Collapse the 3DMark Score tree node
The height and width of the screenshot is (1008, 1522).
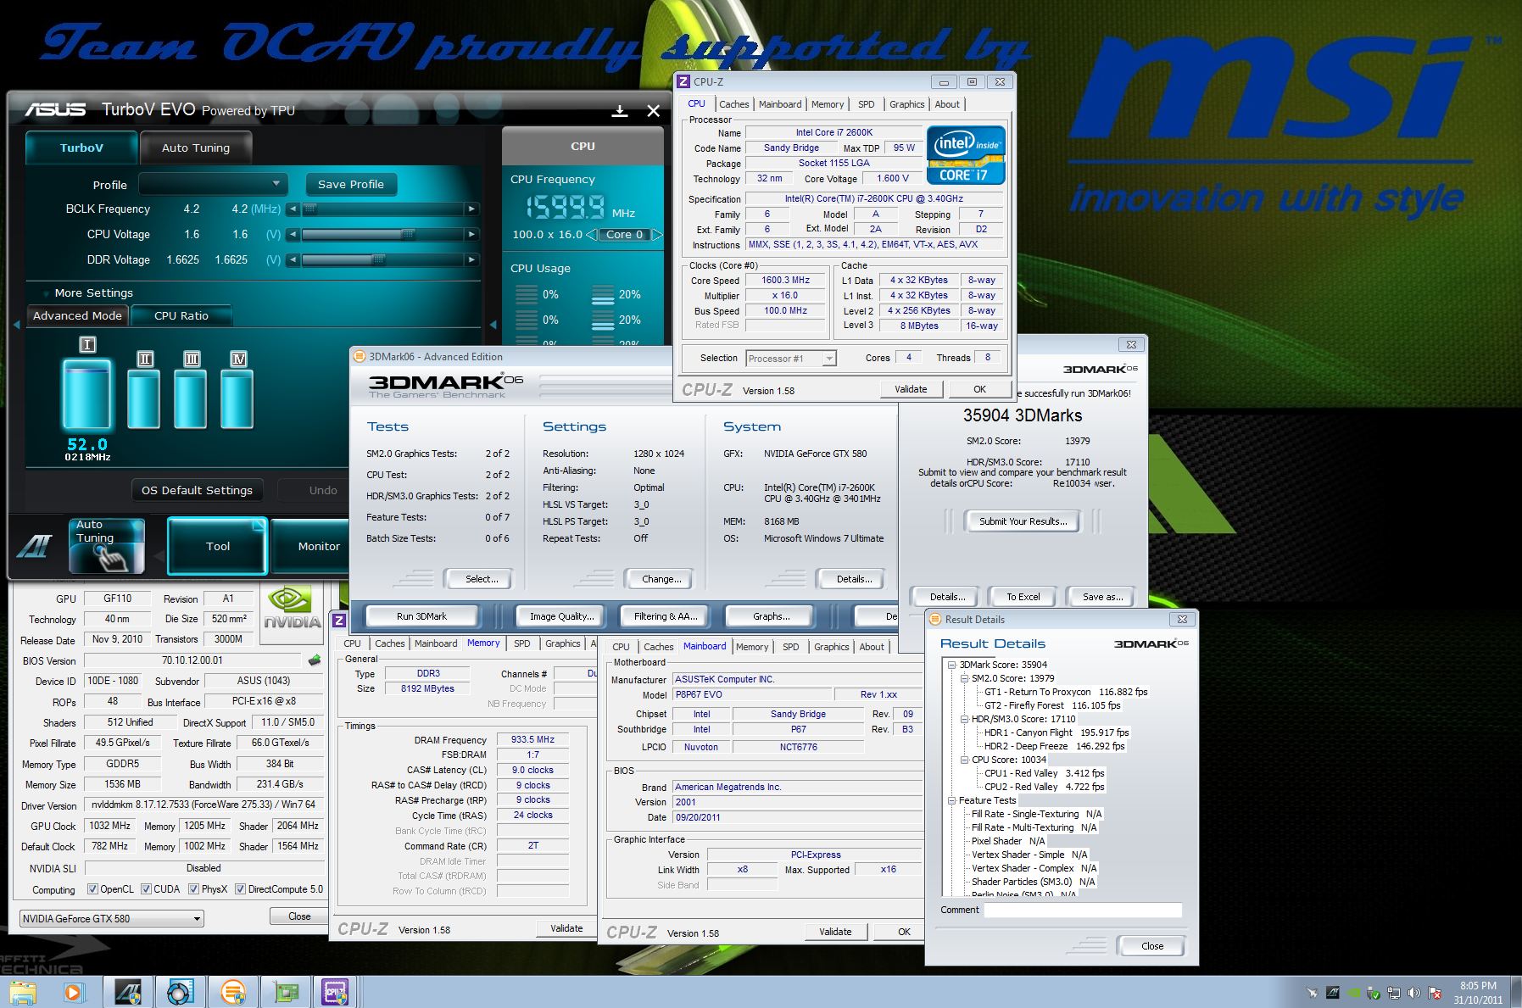tap(952, 665)
